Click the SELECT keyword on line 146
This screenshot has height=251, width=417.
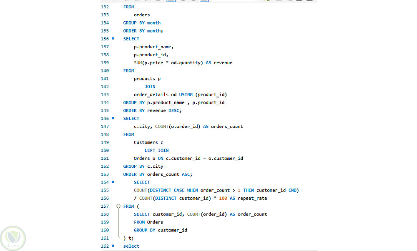(131, 119)
